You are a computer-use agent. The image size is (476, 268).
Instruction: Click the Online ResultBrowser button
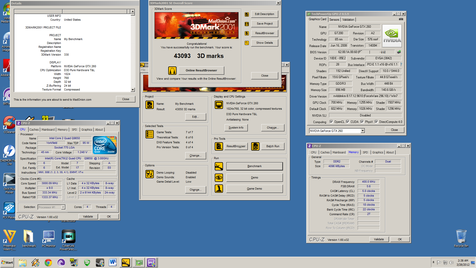coord(201,70)
